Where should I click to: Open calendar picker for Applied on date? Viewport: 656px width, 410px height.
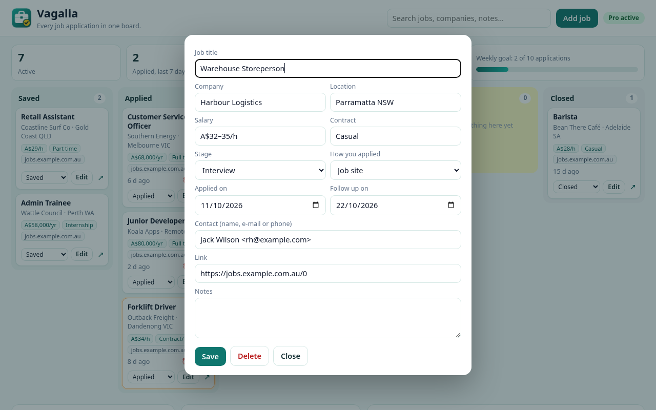316,205
